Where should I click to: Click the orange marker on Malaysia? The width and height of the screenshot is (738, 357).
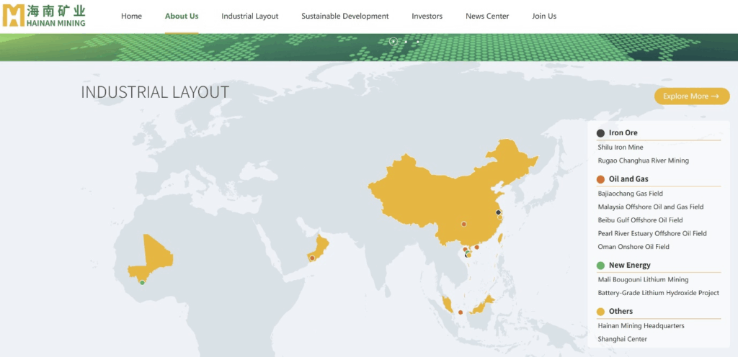point(461,312)
